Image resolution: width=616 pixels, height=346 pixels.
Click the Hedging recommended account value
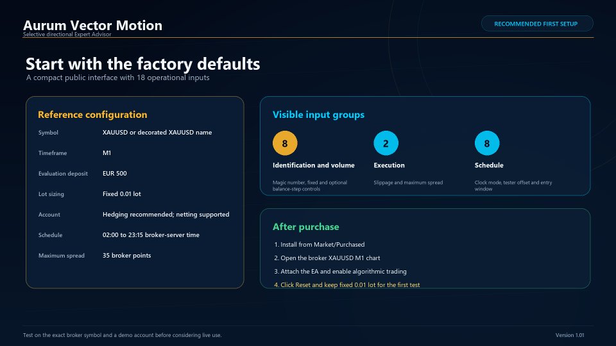point(166,215)
